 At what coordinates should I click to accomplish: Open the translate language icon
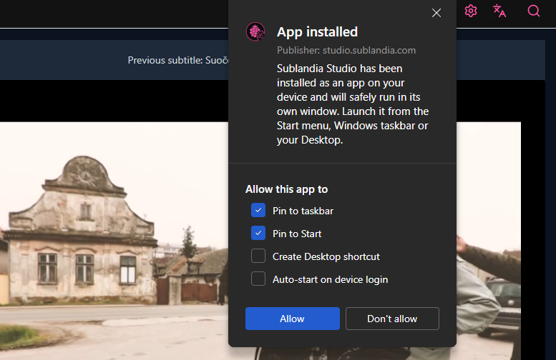(499, 11)
